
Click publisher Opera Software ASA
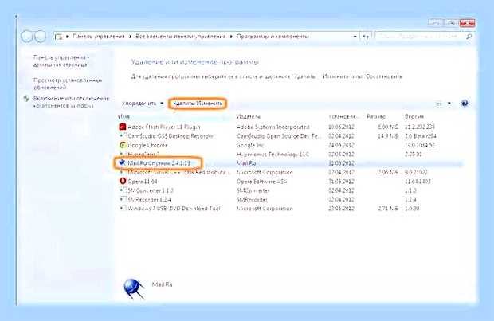(x=261, y=181)
